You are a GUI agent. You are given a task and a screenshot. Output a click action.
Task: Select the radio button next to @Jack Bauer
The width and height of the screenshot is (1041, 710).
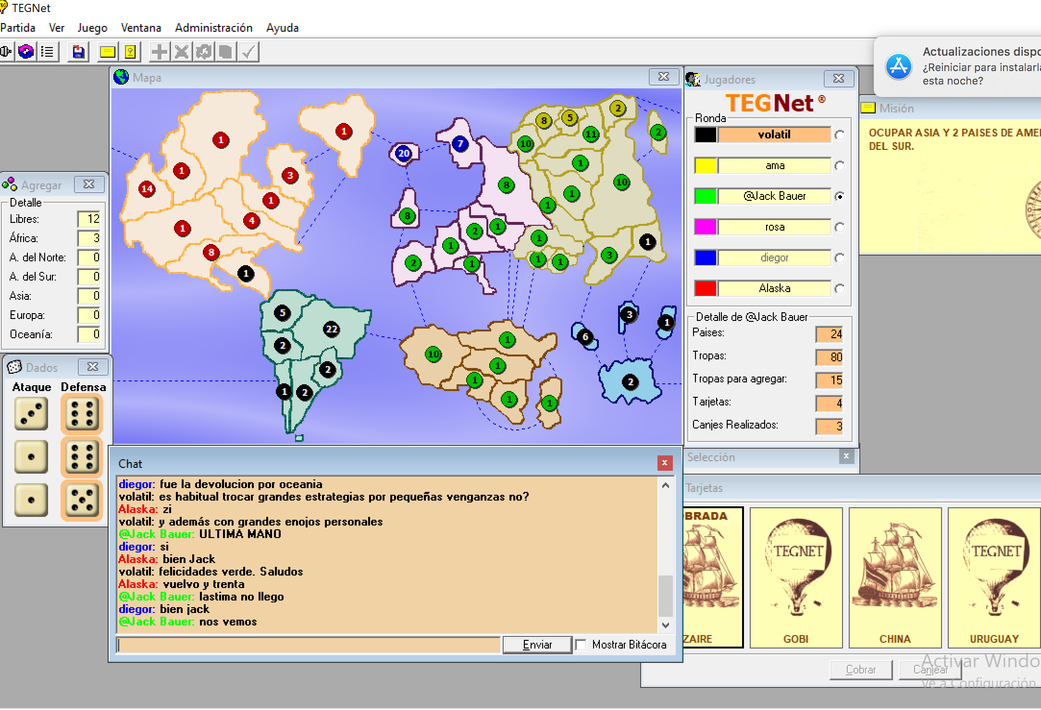click(x=840, y=196)
